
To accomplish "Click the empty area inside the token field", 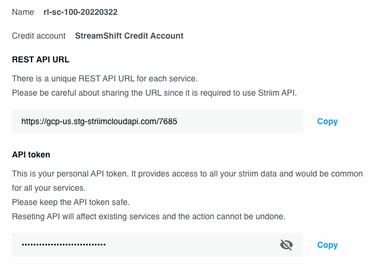I will tap(192, 245).
